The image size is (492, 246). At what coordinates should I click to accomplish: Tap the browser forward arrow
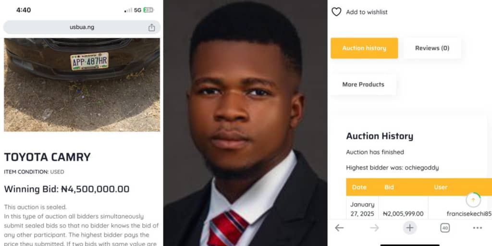pos(374,228)
